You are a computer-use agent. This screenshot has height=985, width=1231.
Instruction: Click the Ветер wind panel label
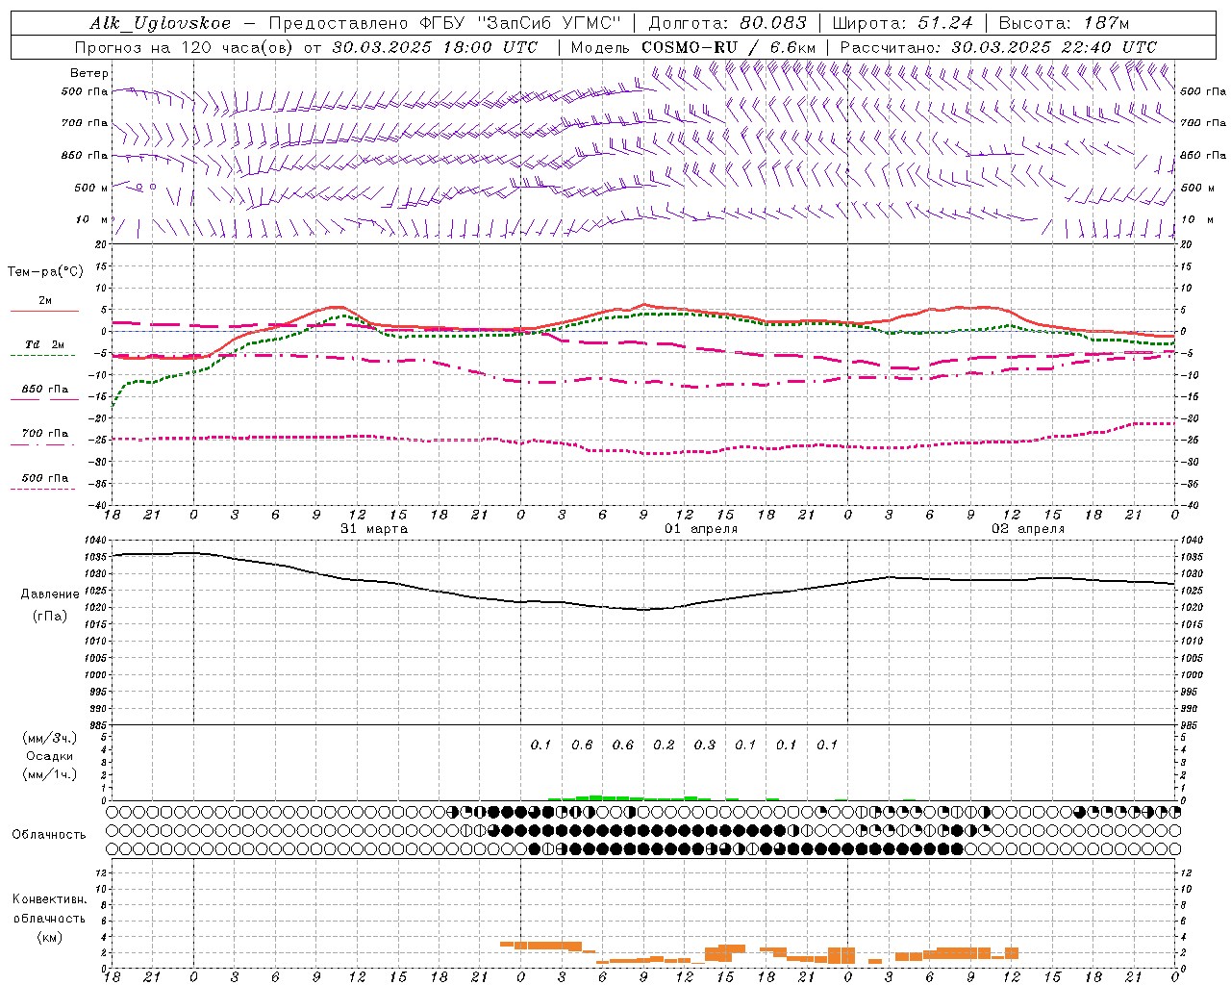tap(89, 73)
